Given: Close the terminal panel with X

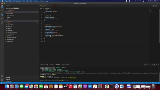Looking at the screenshot, I should pos(158,65).
